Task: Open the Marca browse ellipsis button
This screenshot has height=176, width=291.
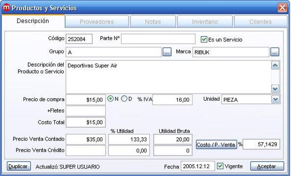Action: click(x=275, y=52)
